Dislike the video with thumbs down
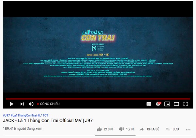This screenshot has width=196, height=138. click(121, 129)
